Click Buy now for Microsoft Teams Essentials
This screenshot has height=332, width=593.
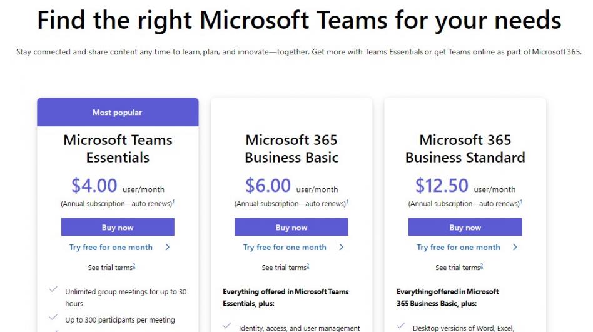[x=118, y=228]
